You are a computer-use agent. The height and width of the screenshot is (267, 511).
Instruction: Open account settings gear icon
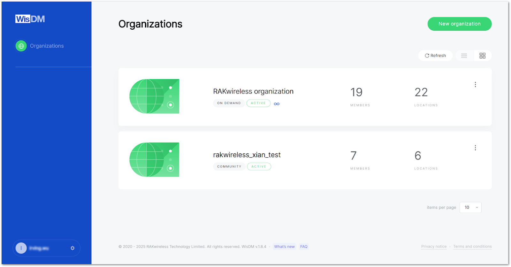pos(72,248)
